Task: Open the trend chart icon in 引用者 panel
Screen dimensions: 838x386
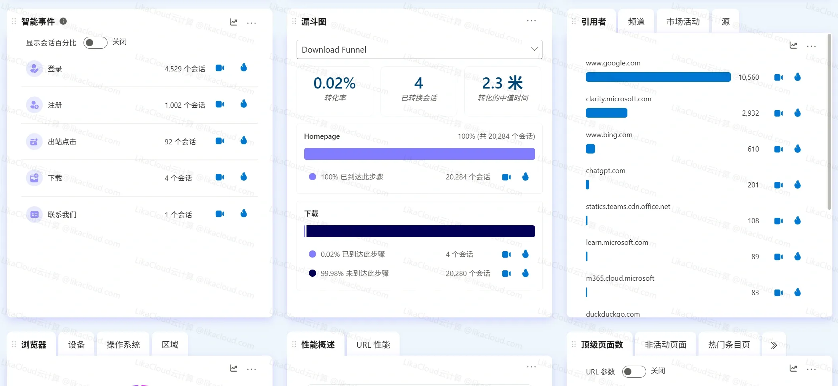Action: [x=793, y=45]
